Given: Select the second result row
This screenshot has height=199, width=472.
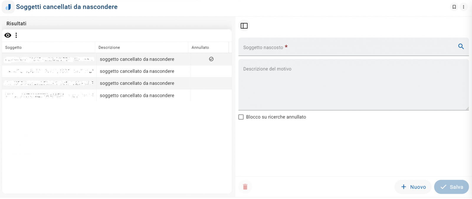Looking at the screenshot, I should (137, 71).
